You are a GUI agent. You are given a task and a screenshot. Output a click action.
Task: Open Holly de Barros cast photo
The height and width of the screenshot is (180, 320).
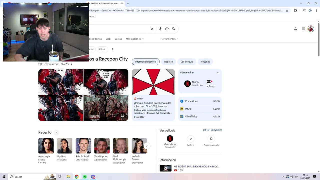(x=139, y=146)
